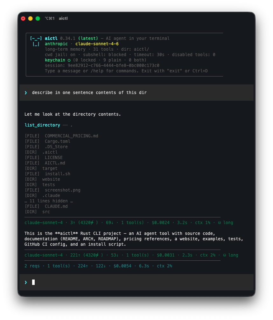Click the green zoom window button

[x=38, y=18]
